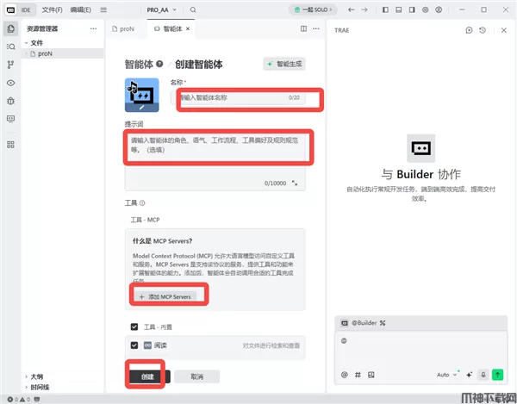Click the 创建 button
Screen dimensions: 517x404
point(147,376)
